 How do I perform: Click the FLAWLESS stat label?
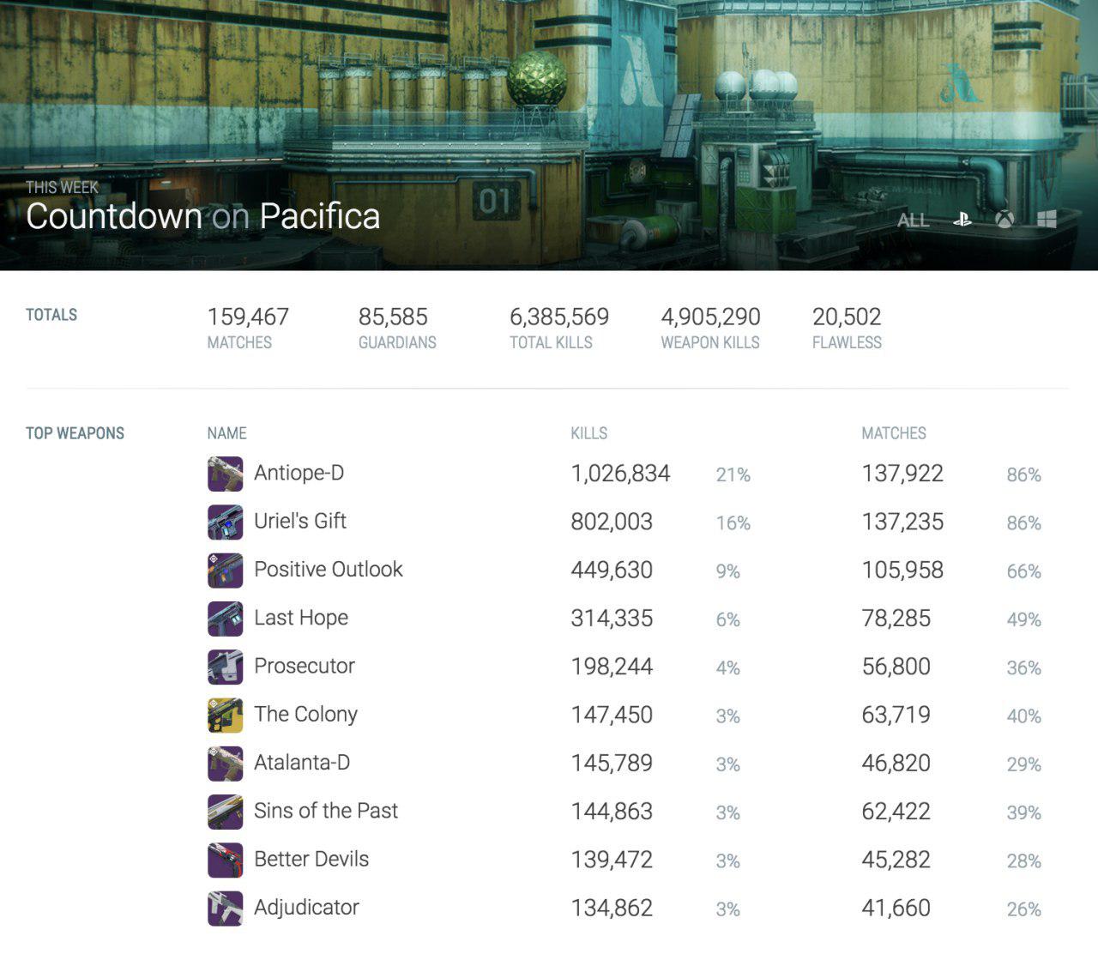click(x=847, y=342)
